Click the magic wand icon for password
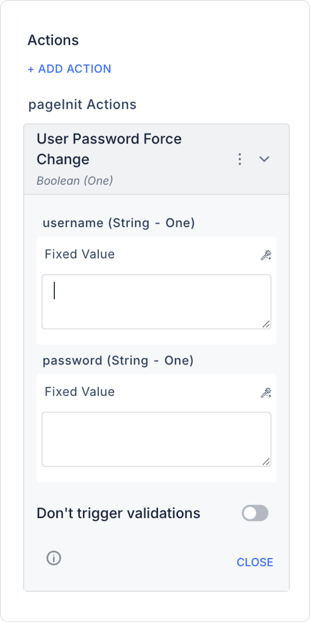Screen dimensions: 310x622 pos(266,393)
